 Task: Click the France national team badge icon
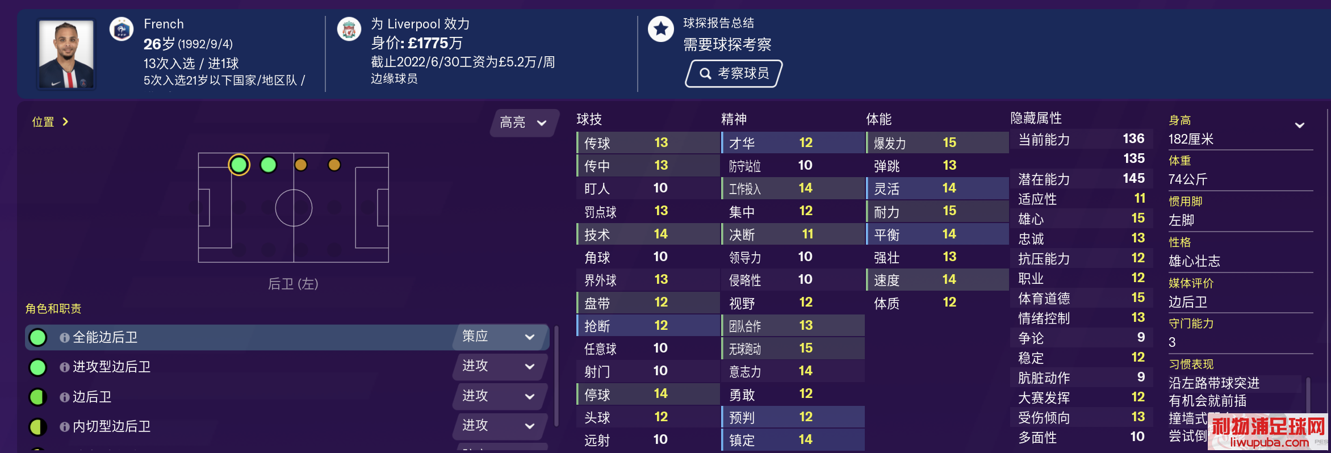pyautogui.click(x=122, y=30)
